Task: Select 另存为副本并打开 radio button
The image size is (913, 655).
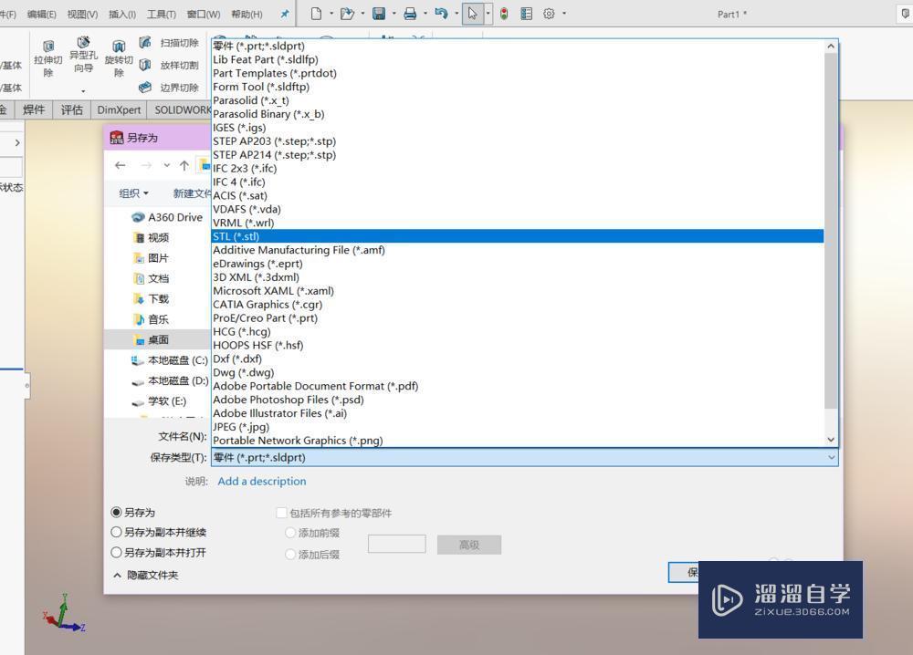Action: coord(117,552)
